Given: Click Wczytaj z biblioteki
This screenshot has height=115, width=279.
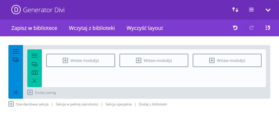Looking at the screenshot, I should pos(92,28).
